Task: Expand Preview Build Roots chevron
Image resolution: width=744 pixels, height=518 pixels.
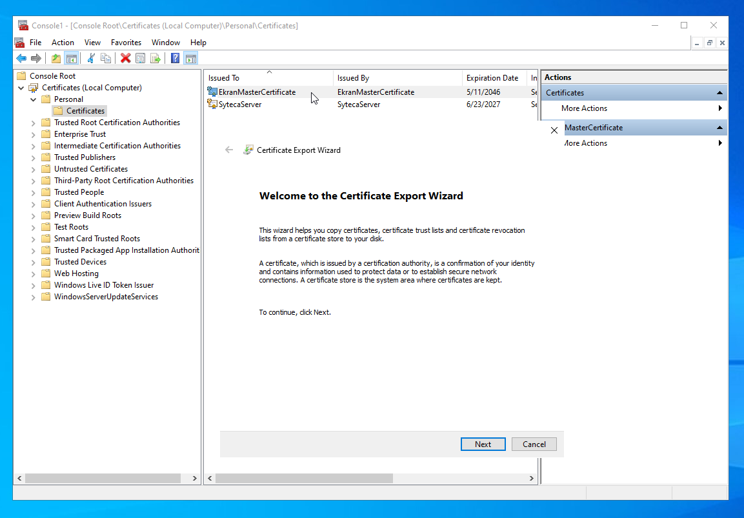Action: coord(33,216)
